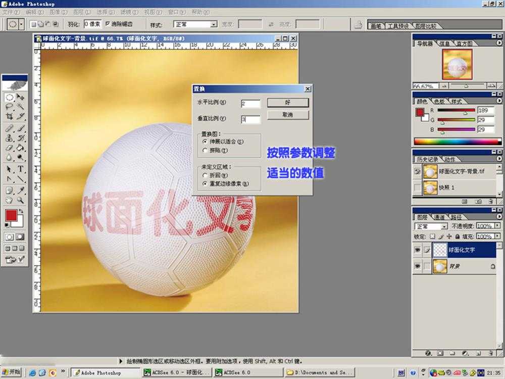
Task: Select the Clone Stamp tool
Action: point(10,138)
